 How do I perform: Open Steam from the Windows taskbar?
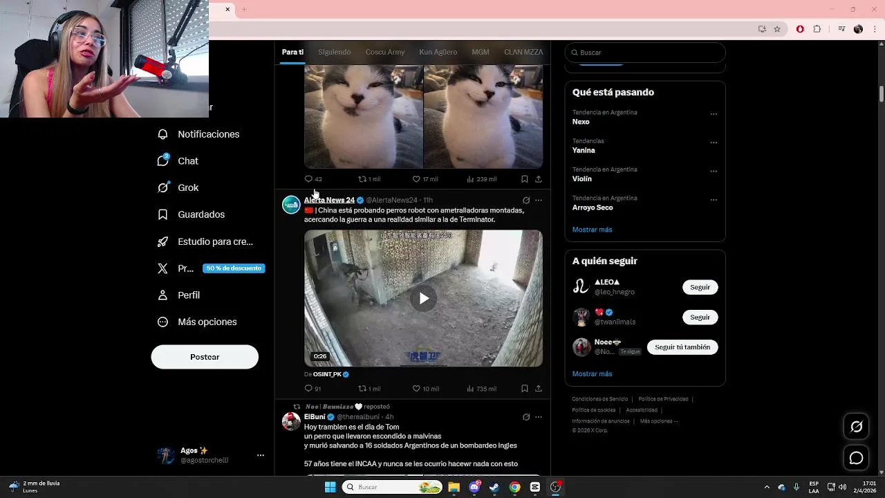coord(494,487)
